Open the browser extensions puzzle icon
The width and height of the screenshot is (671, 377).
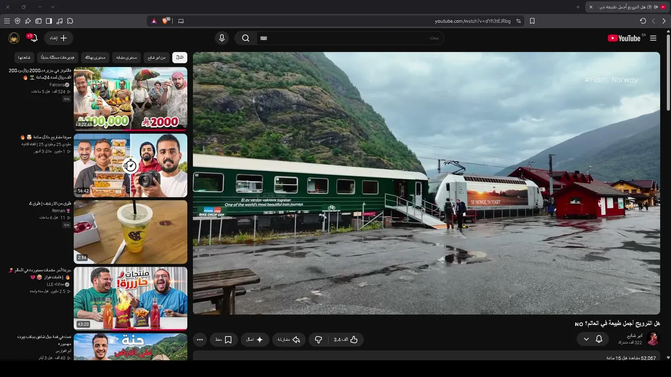[70, 21]
